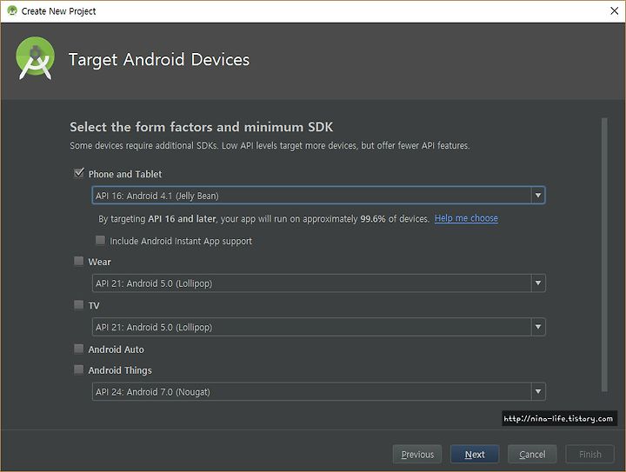626x472 pixels.
Task: Click the Finish button
Action: (x=589, y=455)
